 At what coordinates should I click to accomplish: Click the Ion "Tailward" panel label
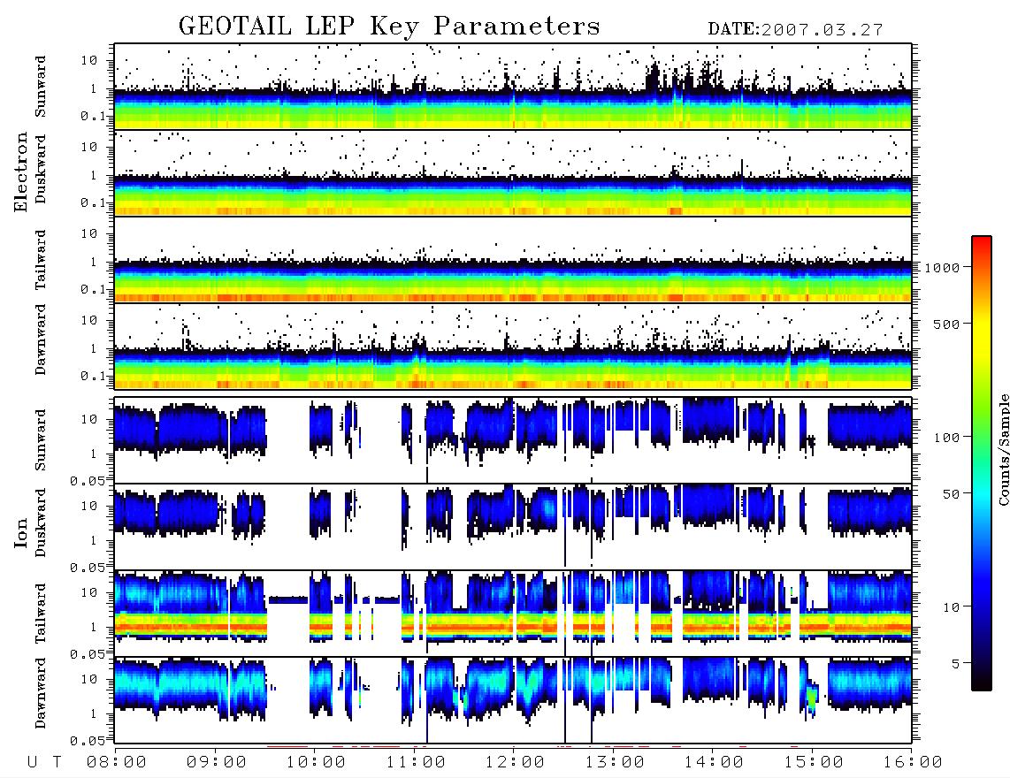tap(41, 614)
